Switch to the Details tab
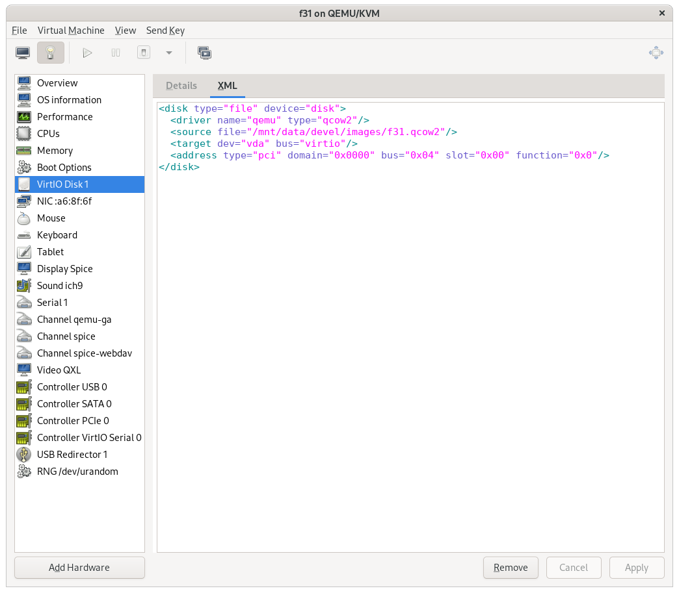 pyautogui.click(x=181, y=86)
